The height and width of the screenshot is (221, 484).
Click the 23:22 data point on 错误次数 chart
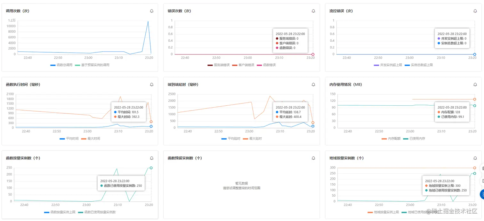313,54
